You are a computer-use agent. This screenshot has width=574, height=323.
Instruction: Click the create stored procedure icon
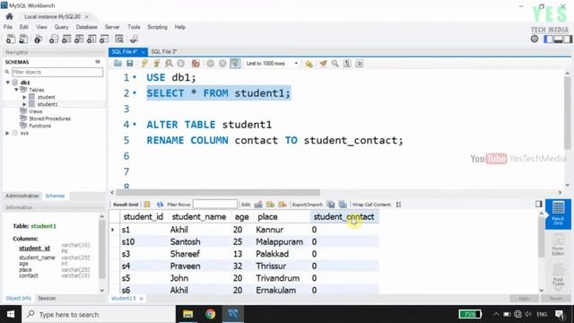click(91, 39)
